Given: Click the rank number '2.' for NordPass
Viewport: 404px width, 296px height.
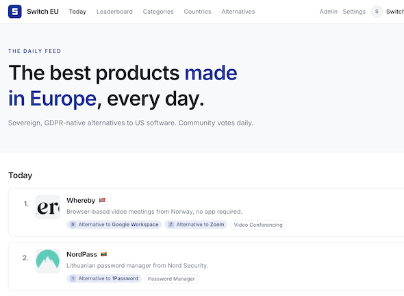Looking at the screenshot, I should coord(26,258).
